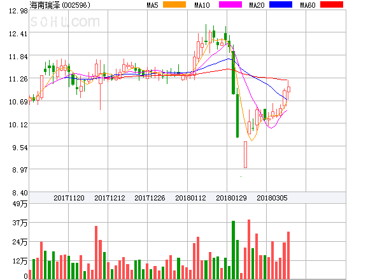Click the 9.54 price axis label
Viewport: 382px width, 280px height.
20,148
